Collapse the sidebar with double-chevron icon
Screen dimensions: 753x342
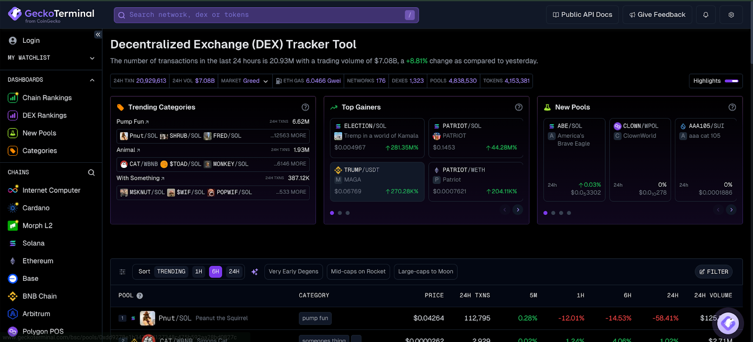[x=98, y=34]
